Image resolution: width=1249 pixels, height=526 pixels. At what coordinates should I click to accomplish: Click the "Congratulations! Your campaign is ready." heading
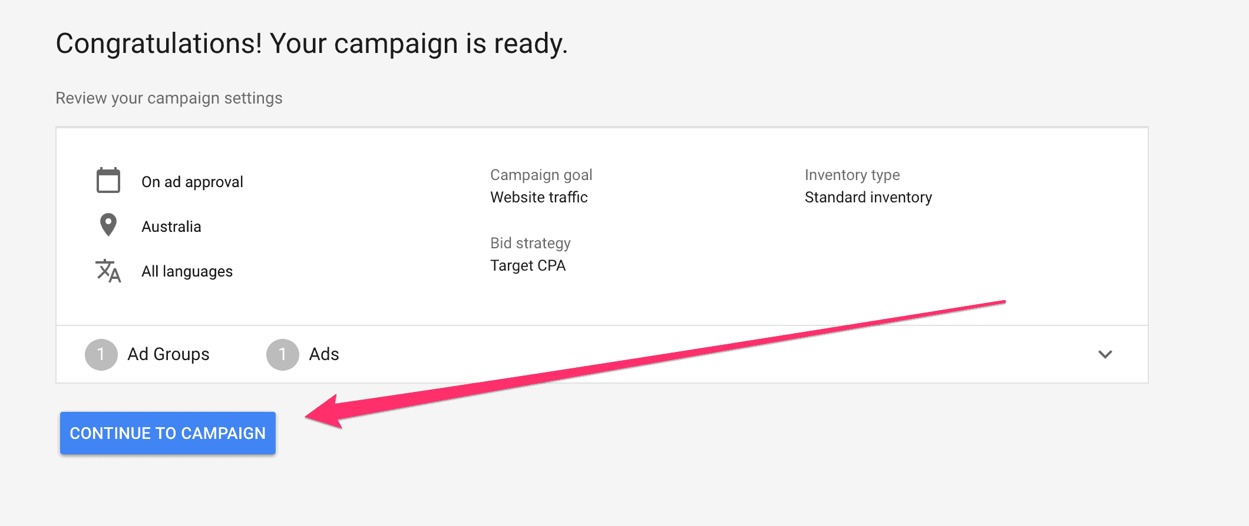pyautogui.click(x=312, y=44)
